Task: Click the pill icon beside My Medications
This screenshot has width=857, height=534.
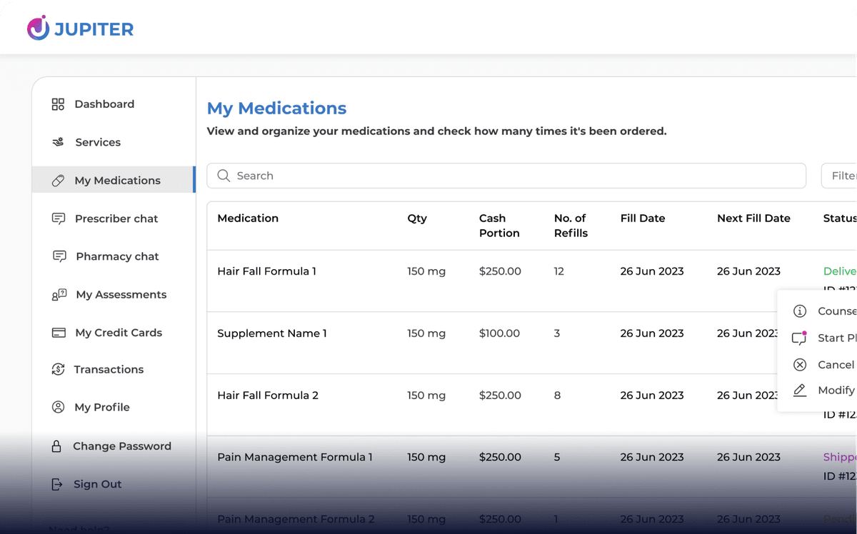Action: (x=59, y=181)
